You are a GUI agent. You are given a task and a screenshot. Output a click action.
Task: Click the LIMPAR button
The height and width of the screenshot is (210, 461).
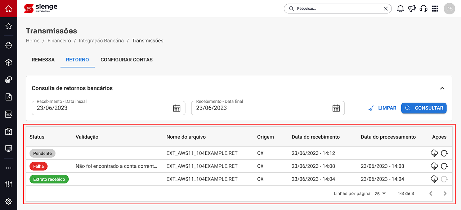click(382, 108)
